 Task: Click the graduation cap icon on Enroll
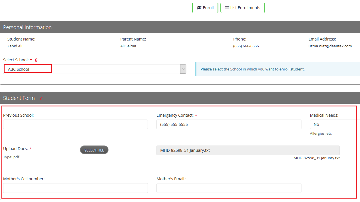tap(199, 8)
